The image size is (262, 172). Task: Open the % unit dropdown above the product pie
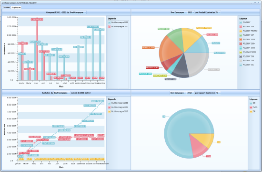click(x=218, y=12)
